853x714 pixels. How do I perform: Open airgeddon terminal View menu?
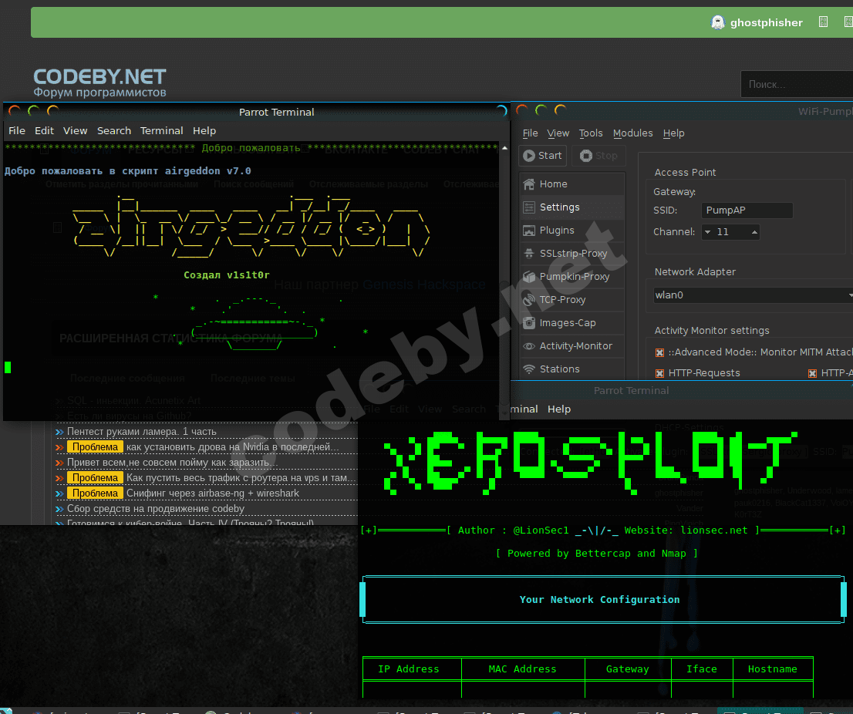click(75, 130)
